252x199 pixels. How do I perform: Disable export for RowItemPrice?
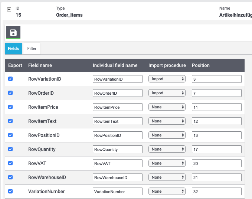click(x=10, y=107)
